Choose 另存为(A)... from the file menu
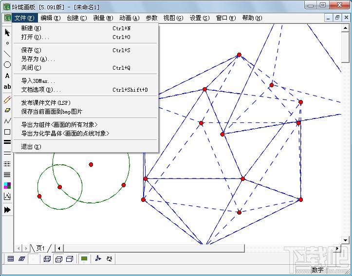352x276 pixels. 85,59
